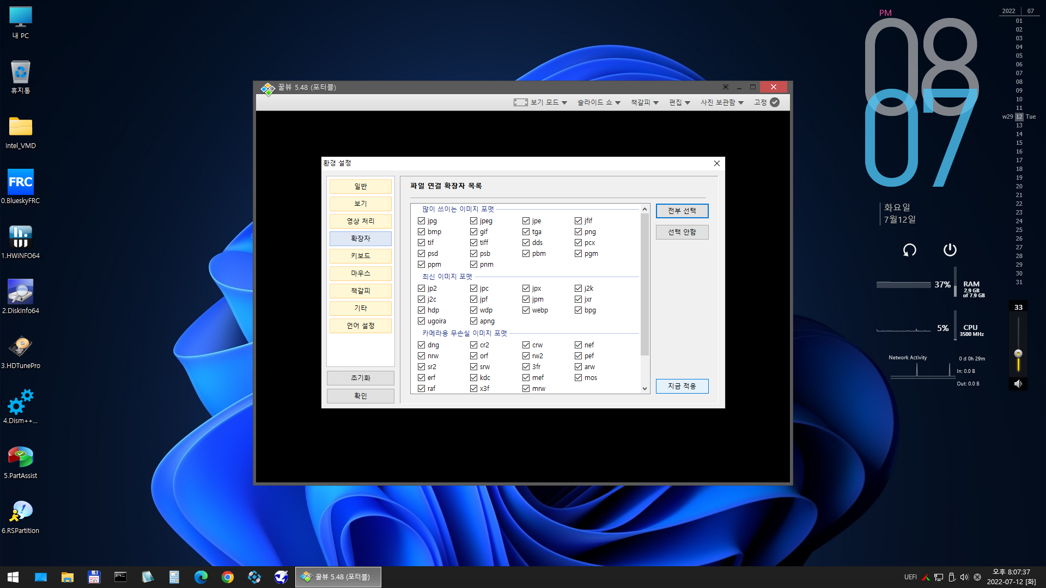Click the fullscreen icon in 꿀뷰 title bar

(x=726, y=87)
